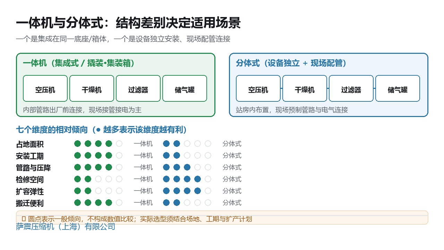Click the 分体式 label in the 搬迁便利 row
The image size is (444, 250).
coord(232,203)
